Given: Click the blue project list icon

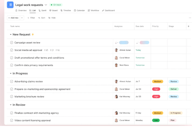Looking at the screenshot, I should (10, 5).
